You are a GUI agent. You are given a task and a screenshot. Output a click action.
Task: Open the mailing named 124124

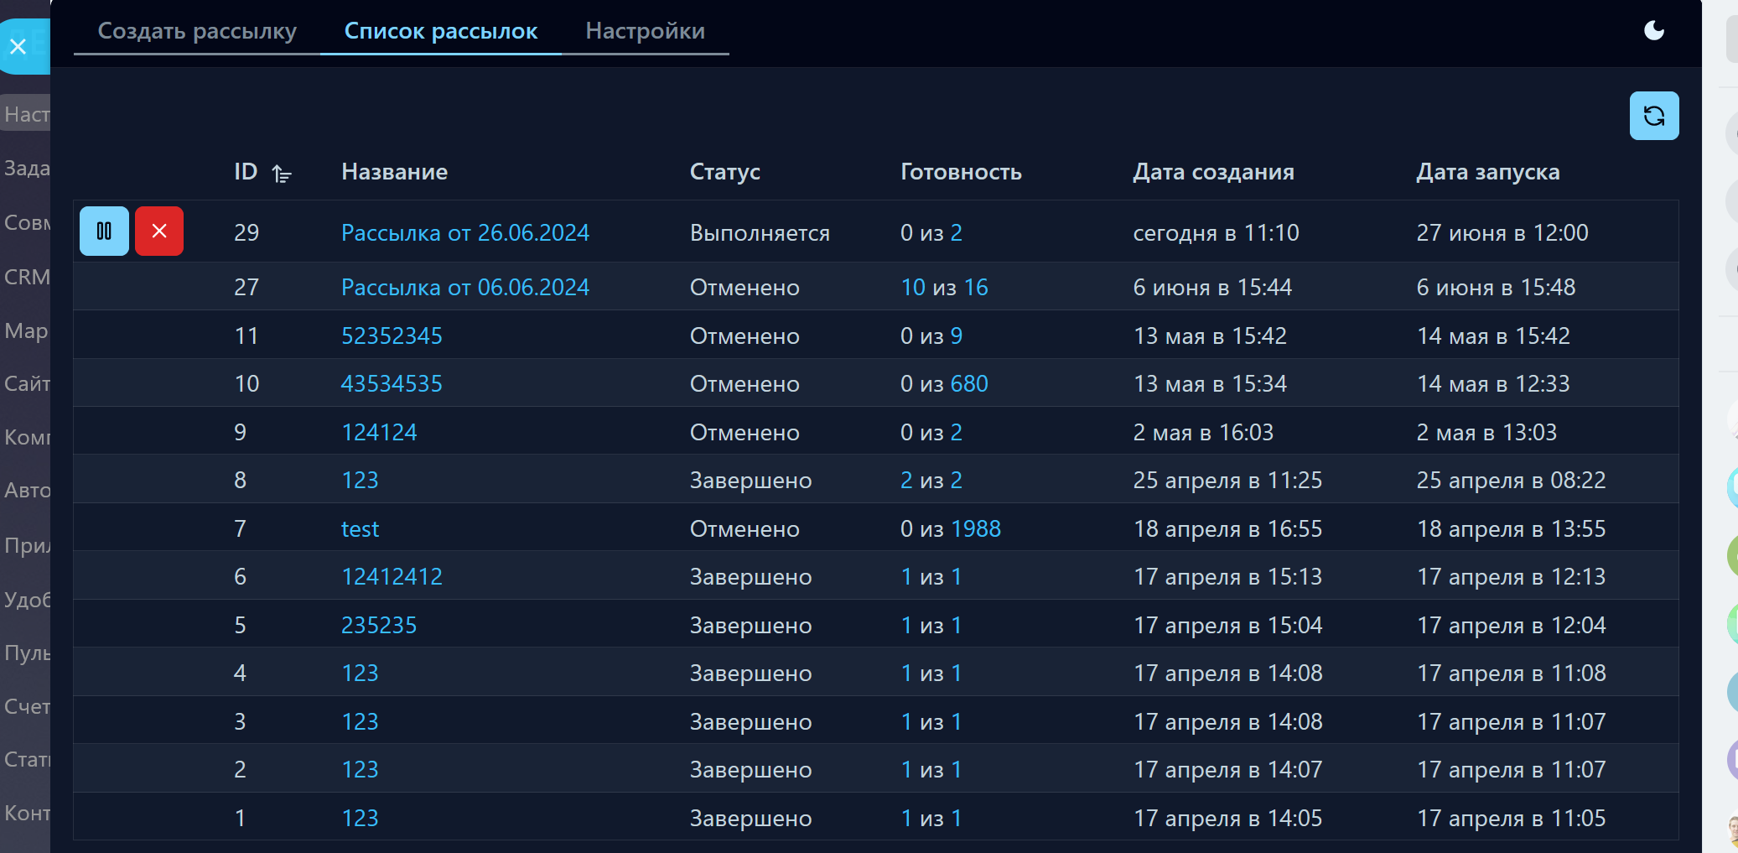pos(379,433)
